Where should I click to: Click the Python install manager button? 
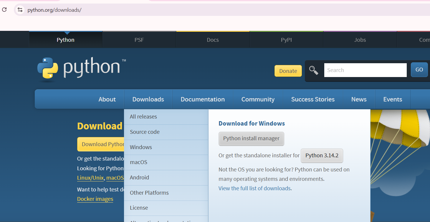tap(251, 138)
